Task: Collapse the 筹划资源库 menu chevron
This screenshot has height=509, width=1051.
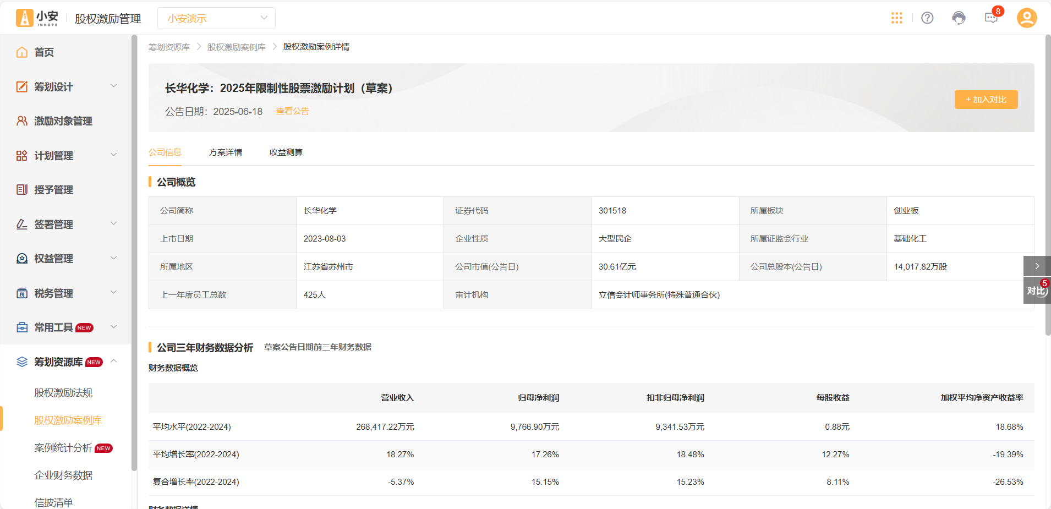Action: point(114,361)
